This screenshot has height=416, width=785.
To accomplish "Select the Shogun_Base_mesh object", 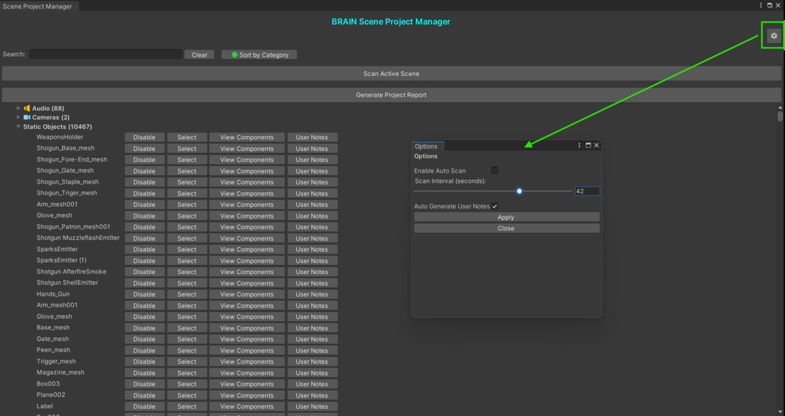I will [186, 148].
